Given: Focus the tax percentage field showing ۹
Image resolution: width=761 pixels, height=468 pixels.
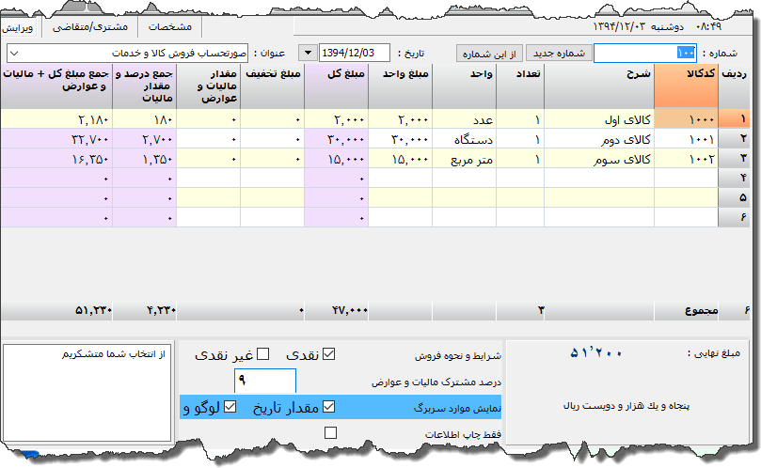Looking at the screenshot, I should point(264,381).
